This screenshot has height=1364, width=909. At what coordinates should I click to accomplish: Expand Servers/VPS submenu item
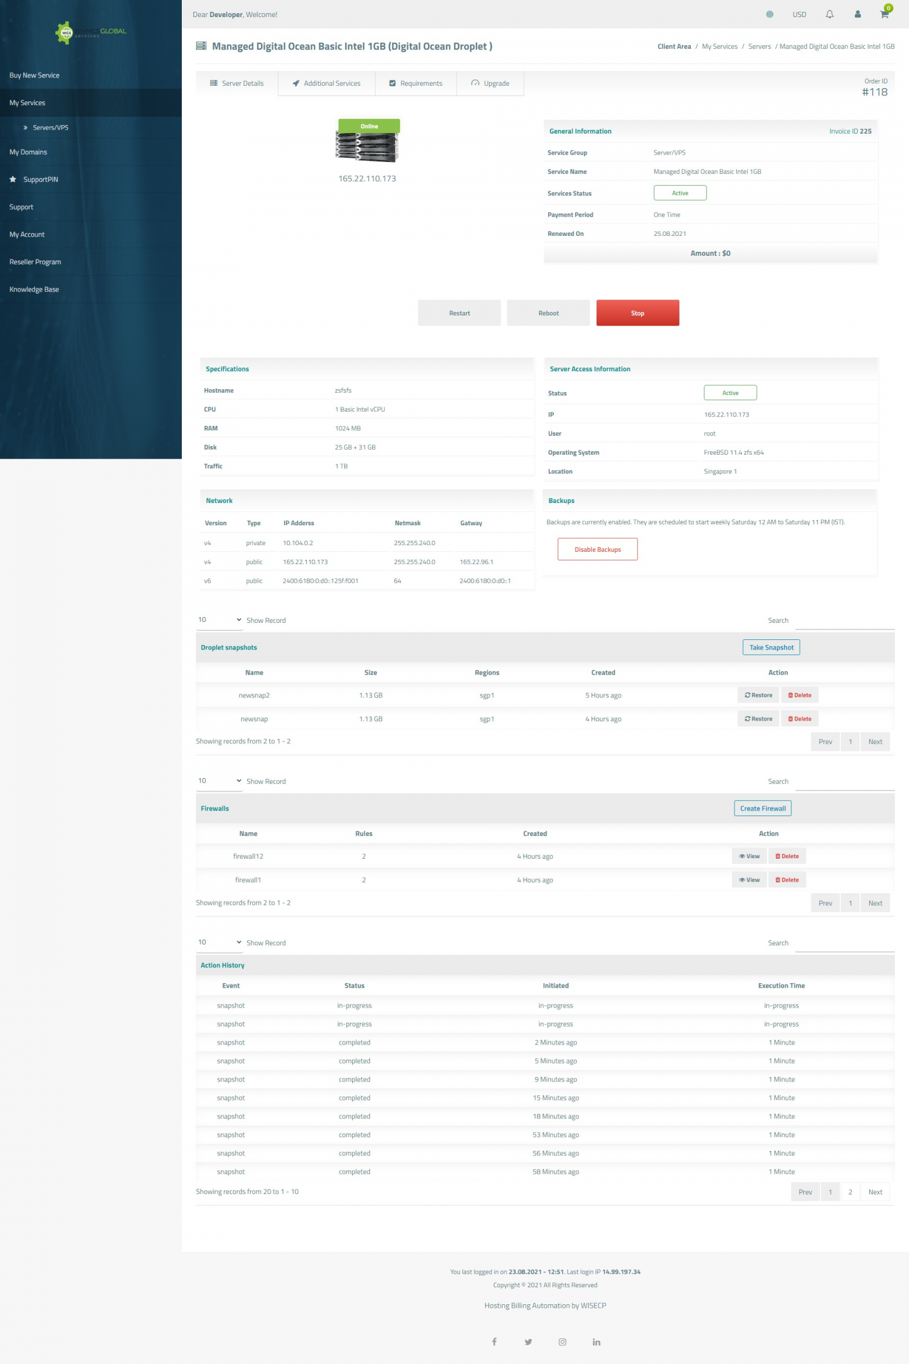click(51, 127)
